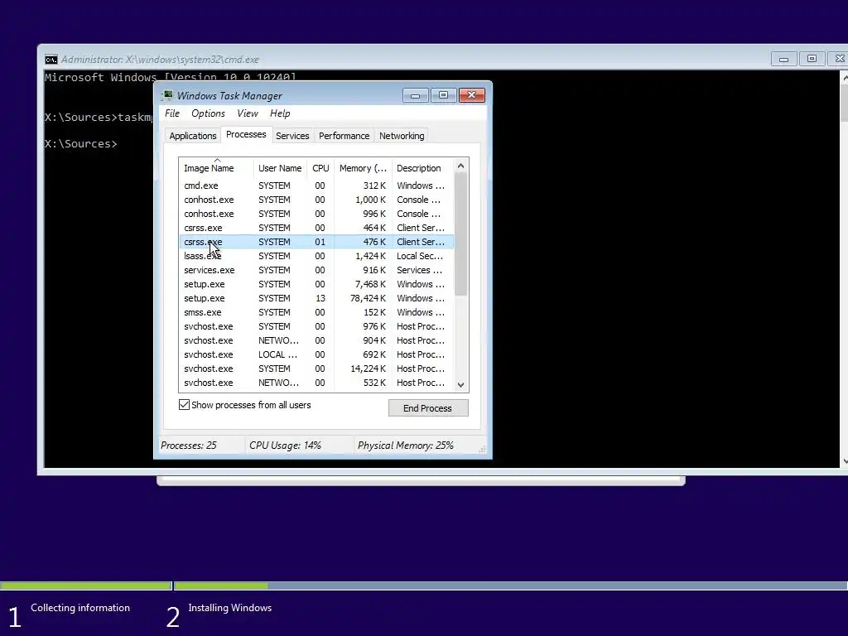Click cmd window scrollbar down arrow

[844, 461]
